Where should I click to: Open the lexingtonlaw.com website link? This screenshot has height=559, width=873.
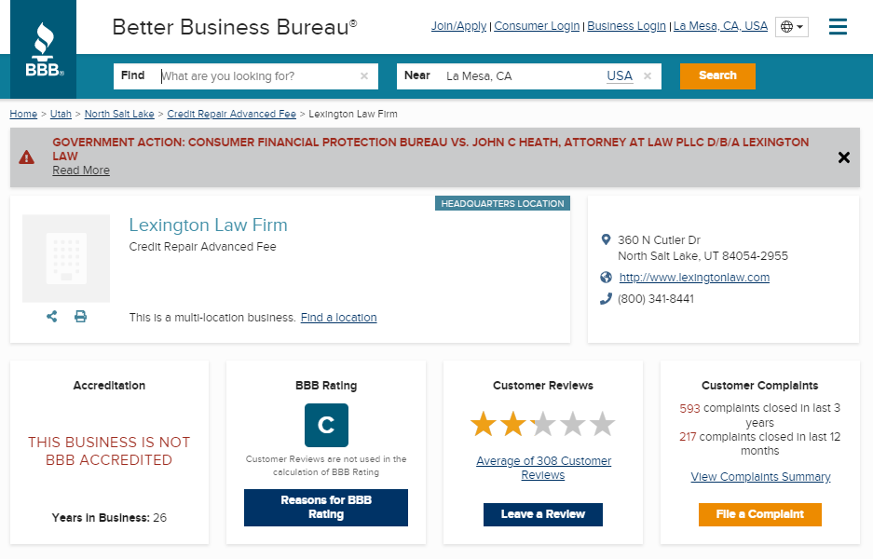tap(694, 278)
